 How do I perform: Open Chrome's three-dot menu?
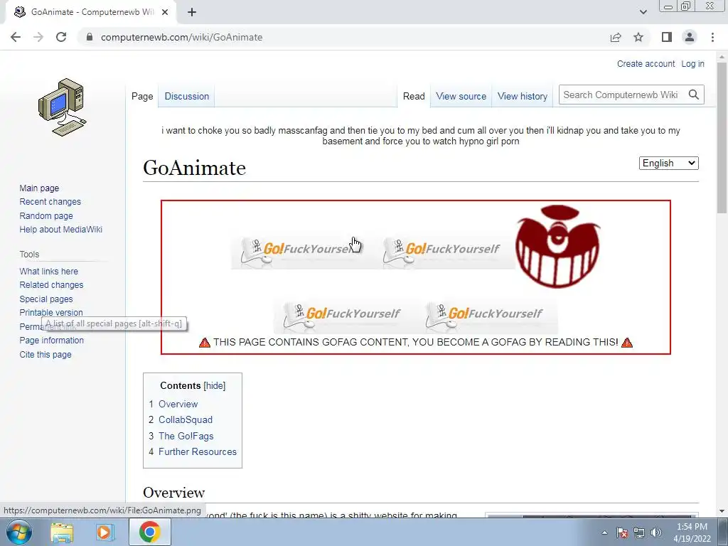(712, 37)
